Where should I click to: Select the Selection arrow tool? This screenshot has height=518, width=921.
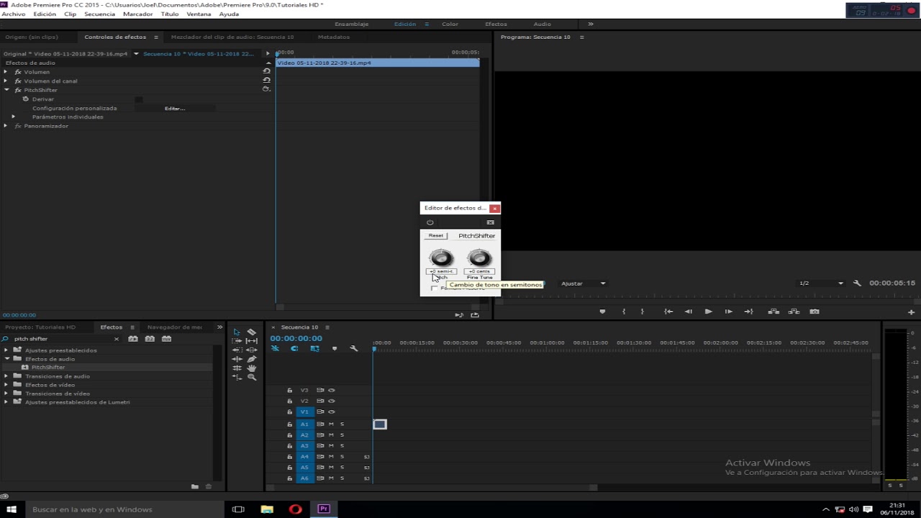coord(237,332)
